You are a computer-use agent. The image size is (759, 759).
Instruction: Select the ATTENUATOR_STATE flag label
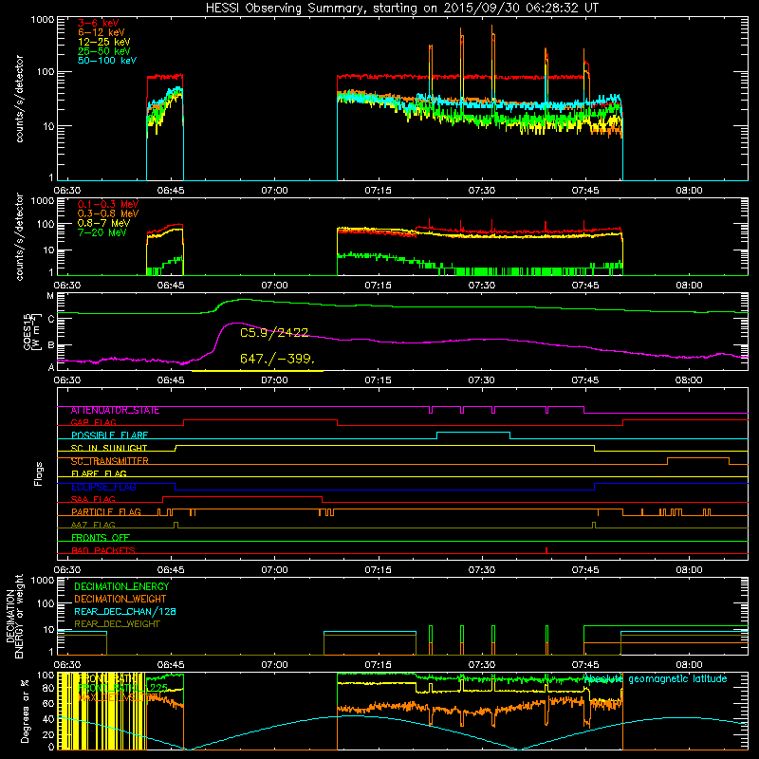[115, 411]
